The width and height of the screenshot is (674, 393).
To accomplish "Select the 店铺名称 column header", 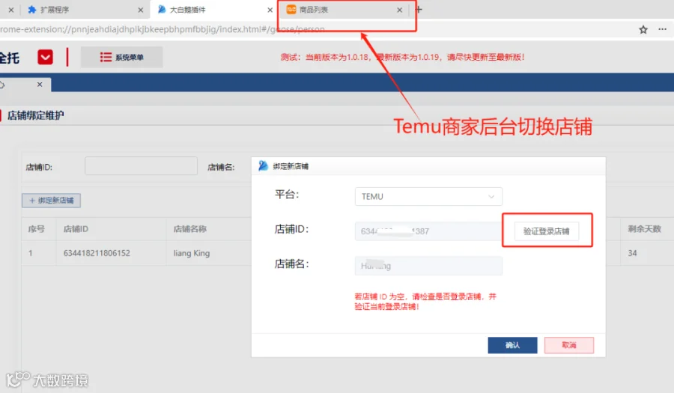I will click(x=190, y=229).
